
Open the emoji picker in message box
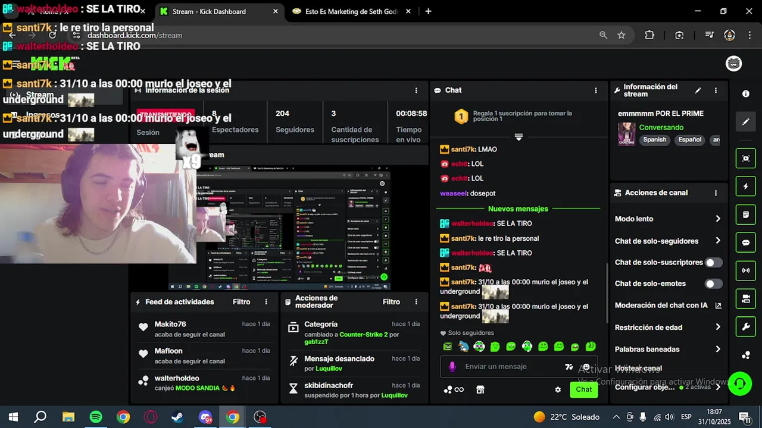click(x=586, y=367)
